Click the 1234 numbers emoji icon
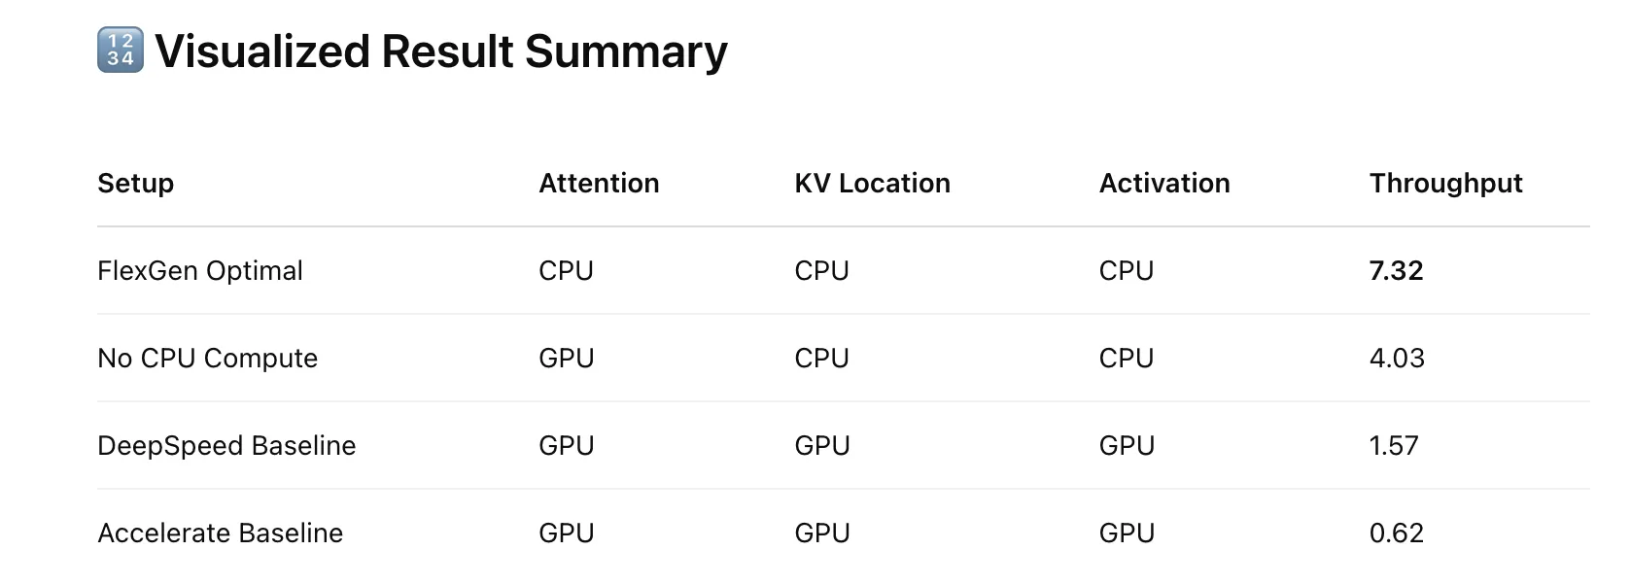The width and height of the screenshot is (1631, 585). (121, 51)
